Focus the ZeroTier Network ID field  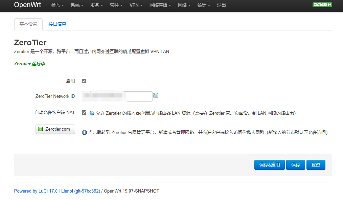[117, 96]
